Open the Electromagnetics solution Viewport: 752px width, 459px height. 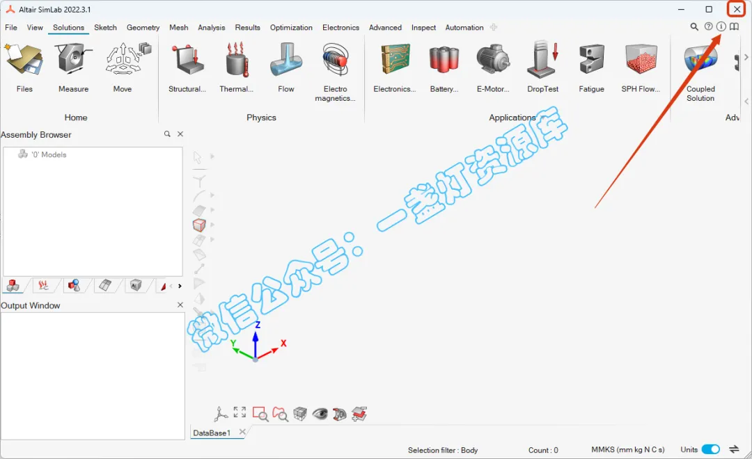335,72
